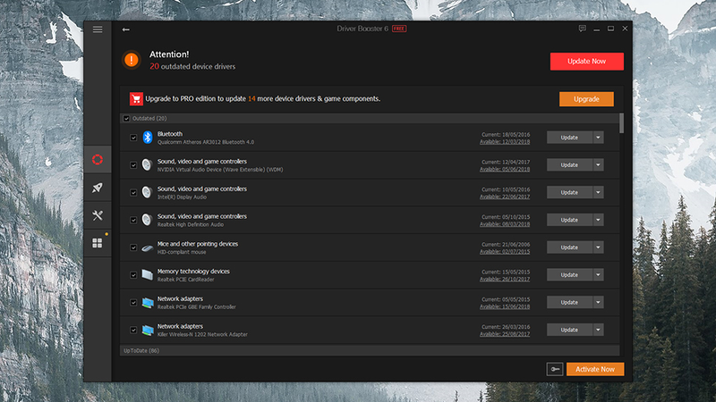
Task: Click the Outdated (20) section header label
Action: (x=149, y=119)
